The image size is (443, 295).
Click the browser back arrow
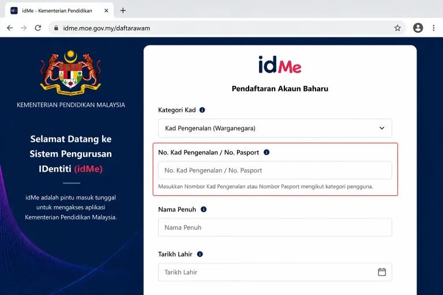(x=10, y=28)
